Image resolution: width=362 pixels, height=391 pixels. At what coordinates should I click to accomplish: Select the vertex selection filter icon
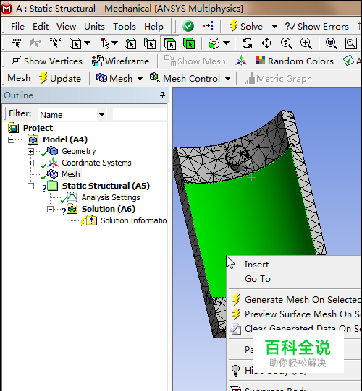(x=130, y=43)
